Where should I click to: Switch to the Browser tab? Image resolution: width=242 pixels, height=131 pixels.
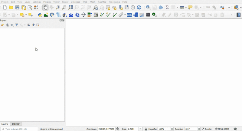16,124
